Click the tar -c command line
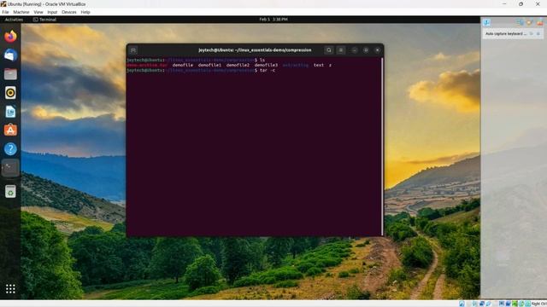This screenshot has width=547, height=307. pyautogui.click(x=268, y=70)
